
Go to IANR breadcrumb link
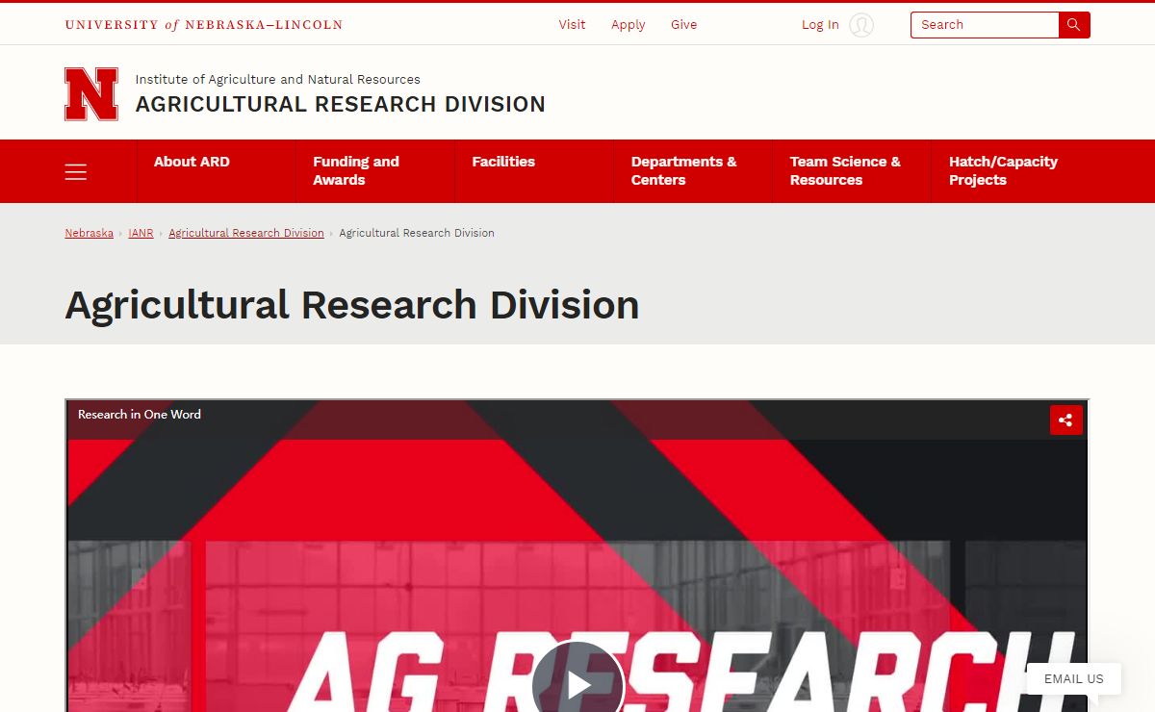coord(141,233)
